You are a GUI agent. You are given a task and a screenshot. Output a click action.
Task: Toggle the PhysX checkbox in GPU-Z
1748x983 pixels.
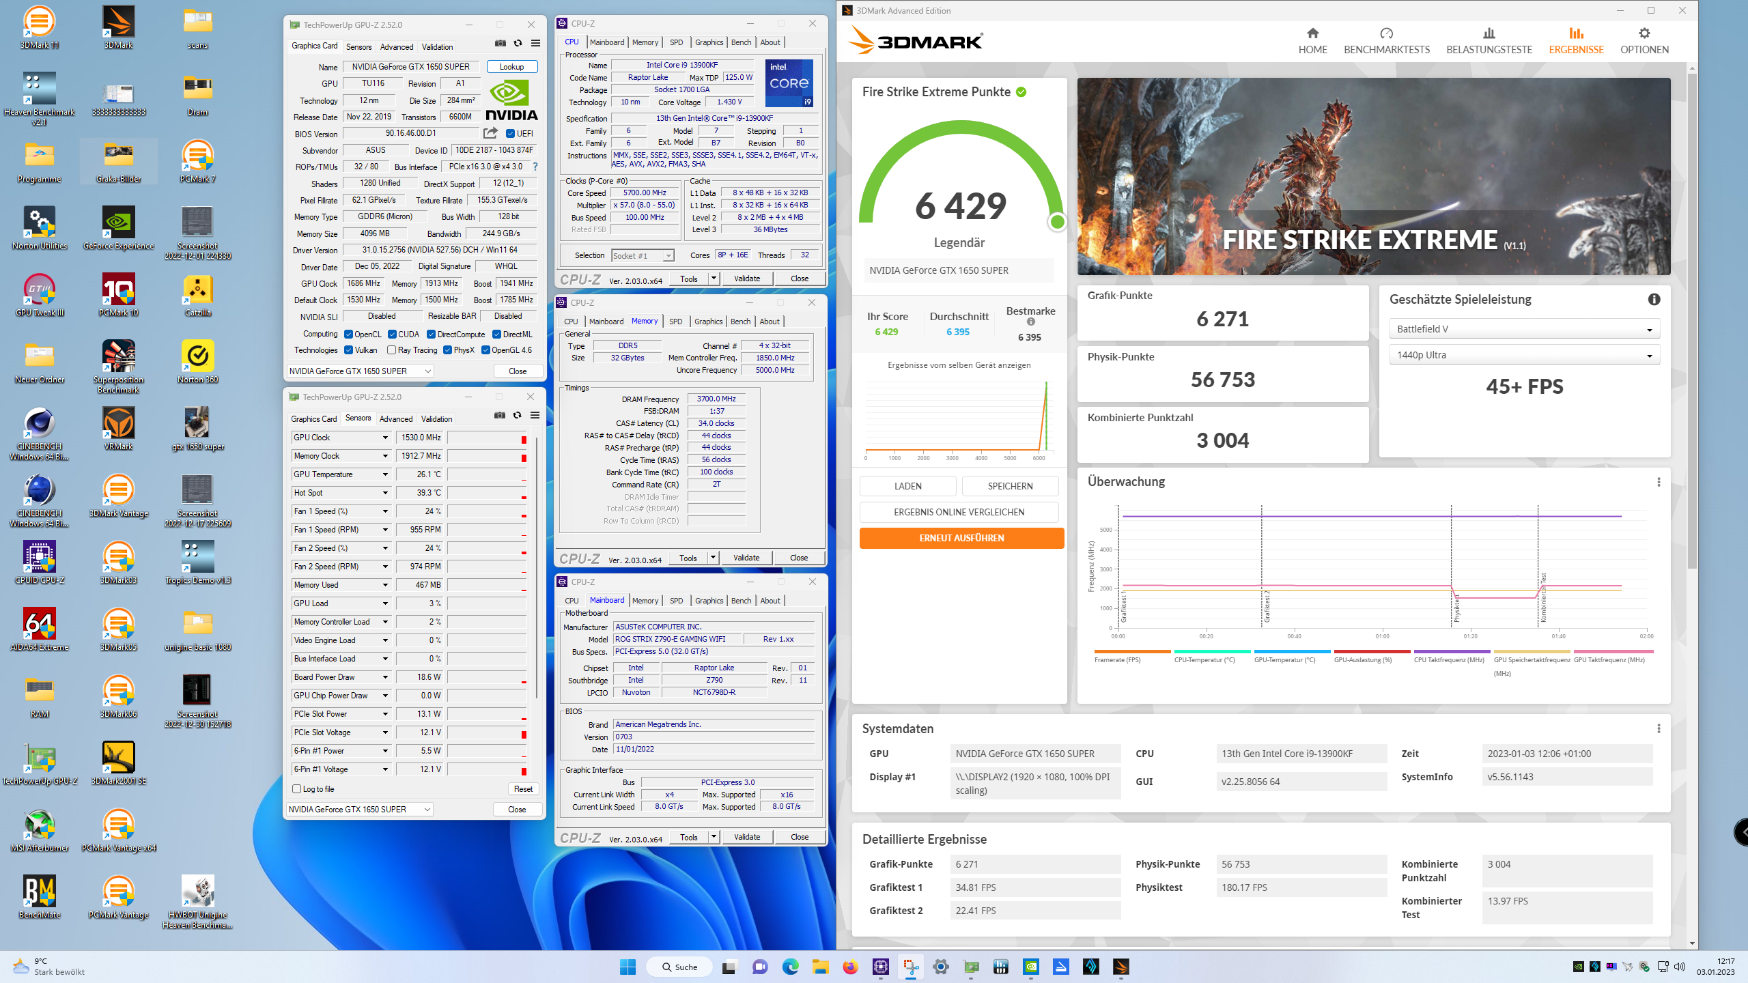click(447, 350)
